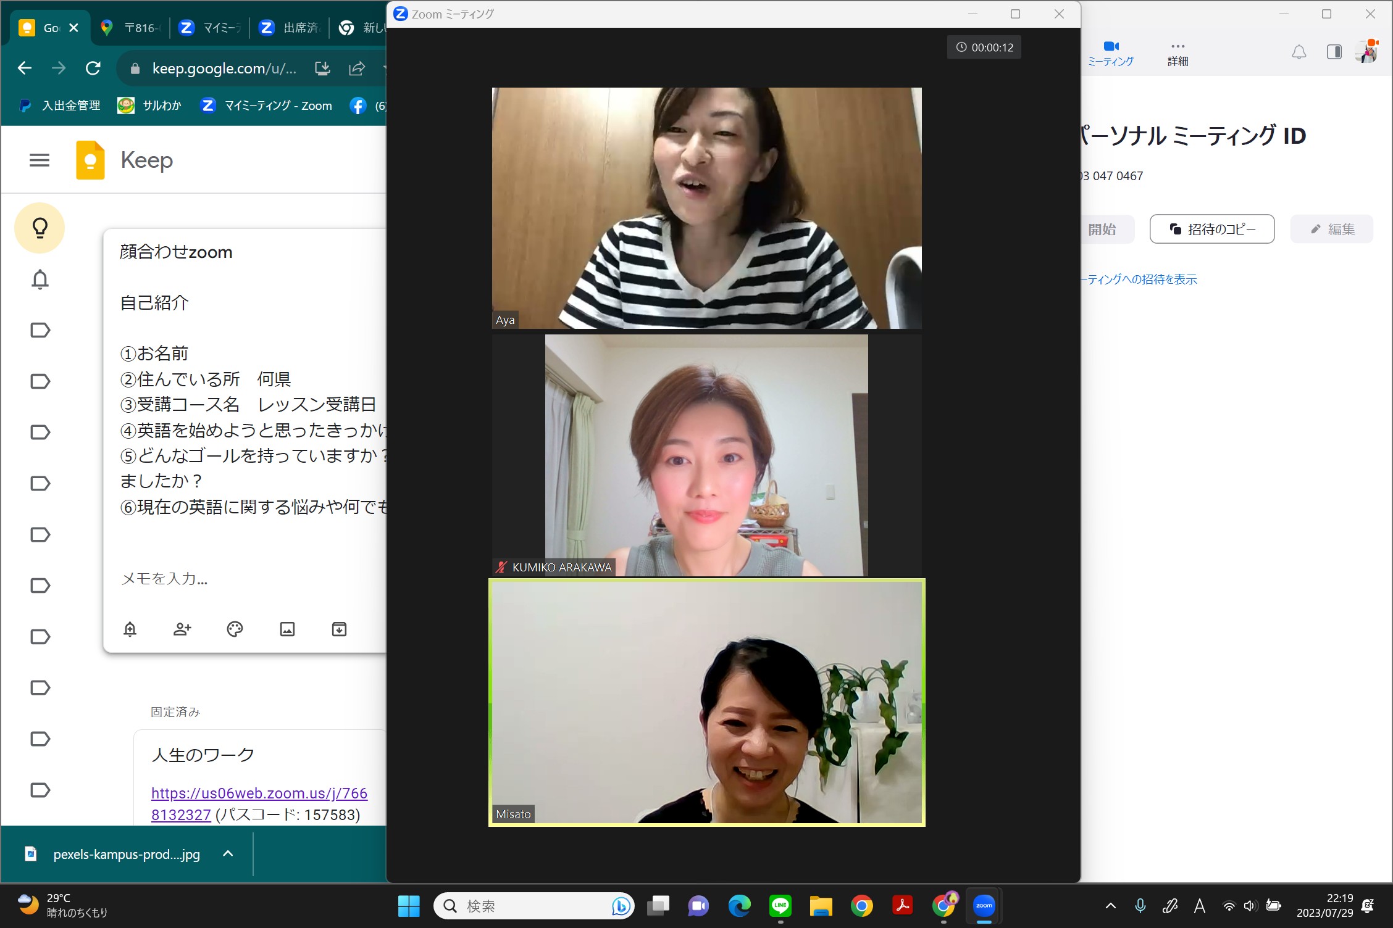Toggle the Zoom side panel icon

(x=1334, y=52)
